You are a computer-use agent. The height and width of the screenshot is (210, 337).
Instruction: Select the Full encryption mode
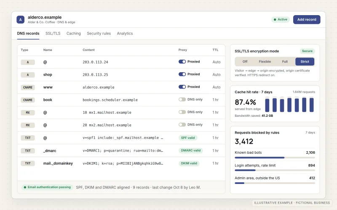tap(285, 61)
